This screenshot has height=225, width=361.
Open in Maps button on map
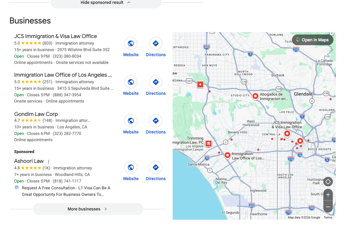tap(313, 40)
